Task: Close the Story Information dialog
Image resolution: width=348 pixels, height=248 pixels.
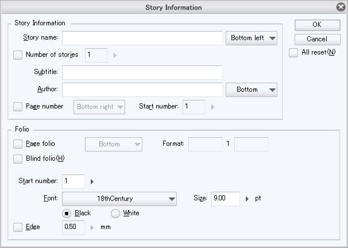Action: pos(341,7)
